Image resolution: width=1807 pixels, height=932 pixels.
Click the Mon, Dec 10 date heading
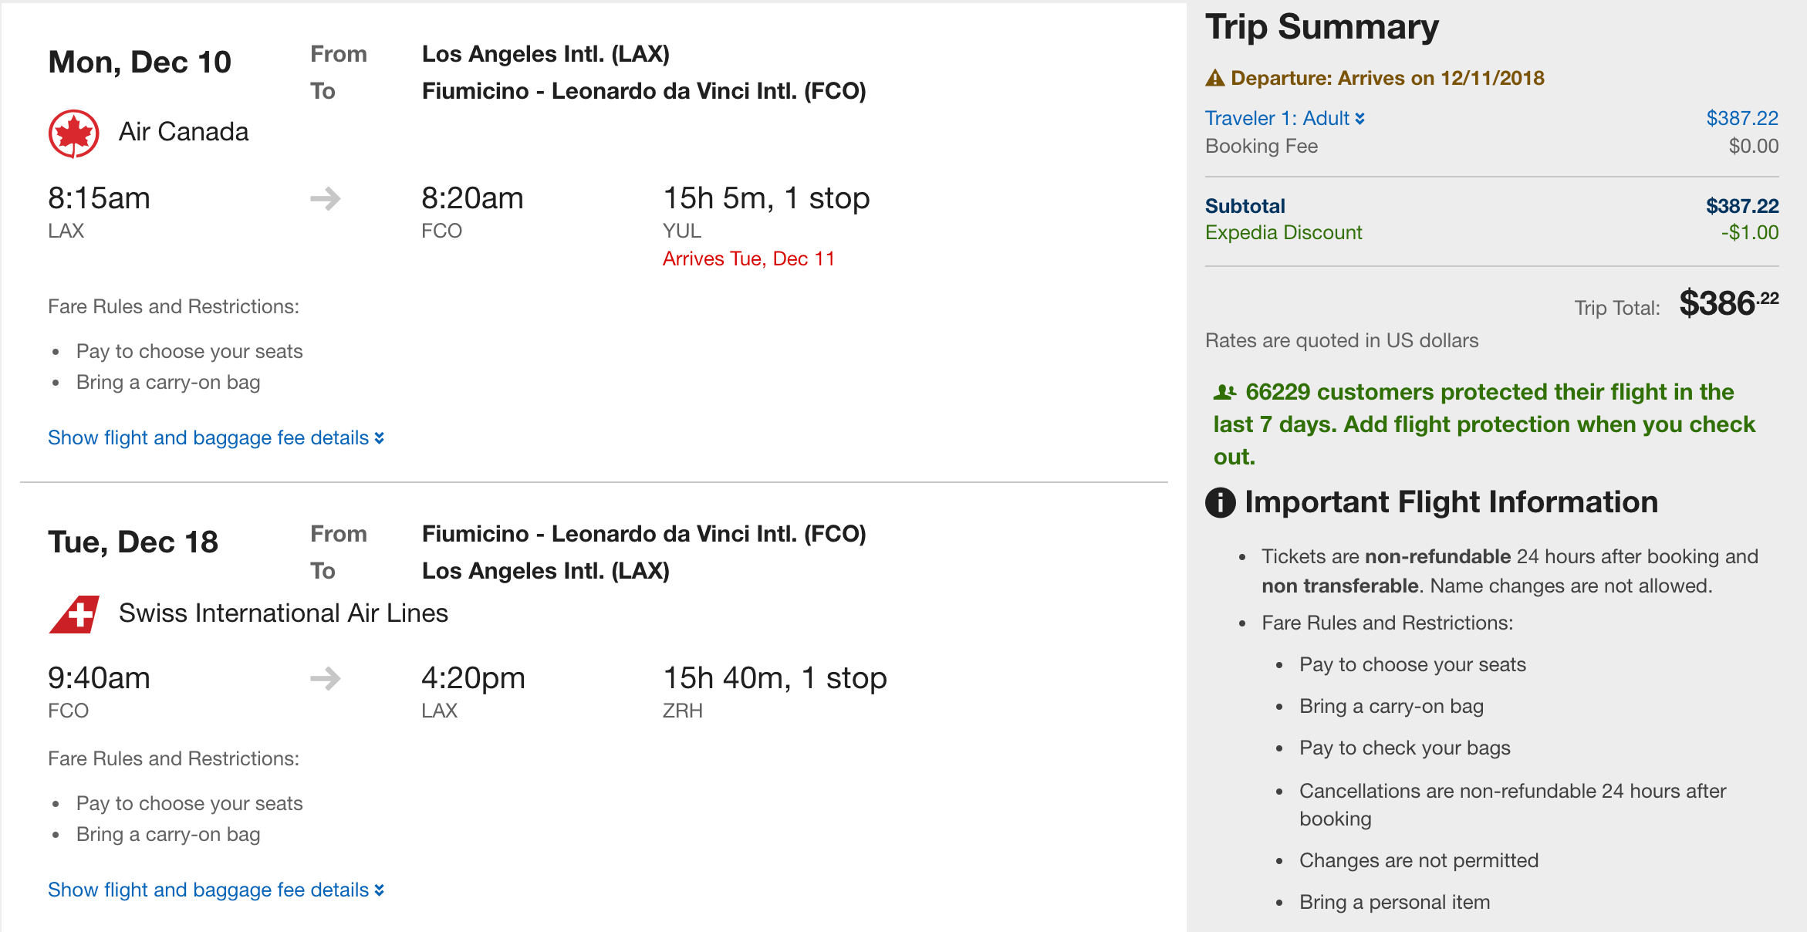coord(140,62)
